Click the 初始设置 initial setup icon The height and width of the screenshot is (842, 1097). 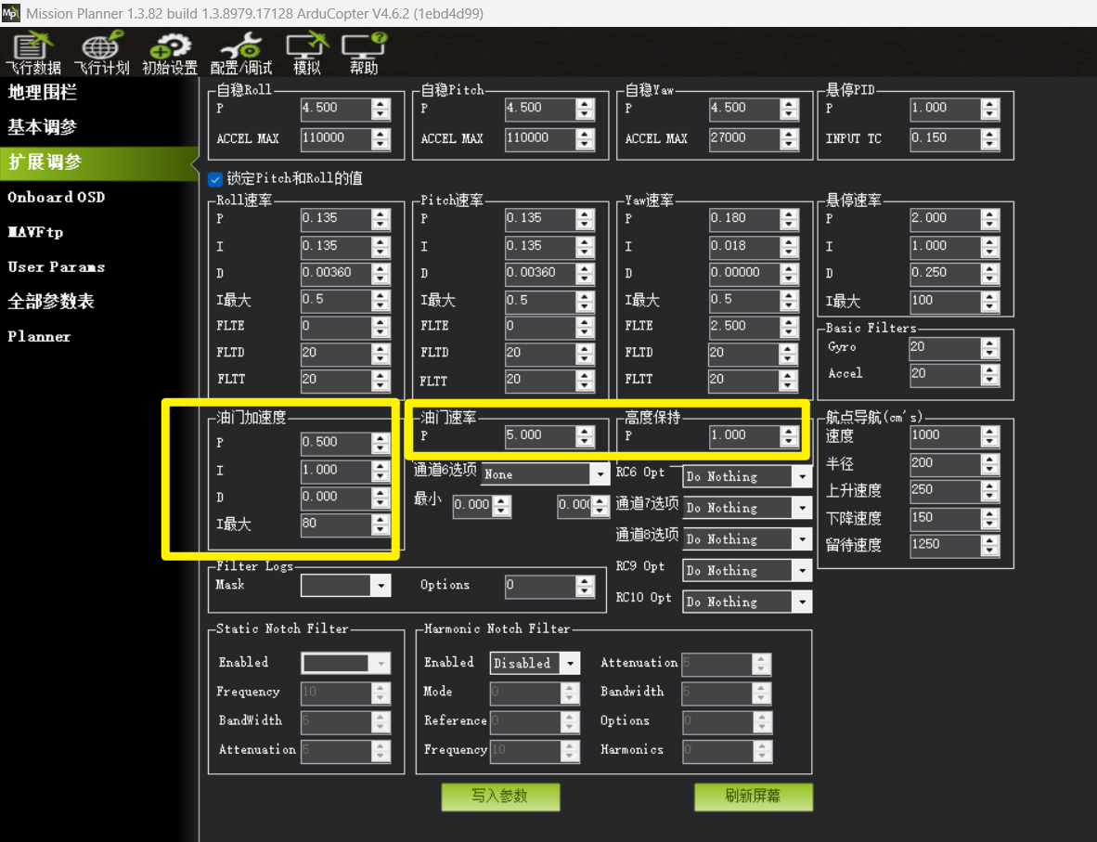coord(169,53)
